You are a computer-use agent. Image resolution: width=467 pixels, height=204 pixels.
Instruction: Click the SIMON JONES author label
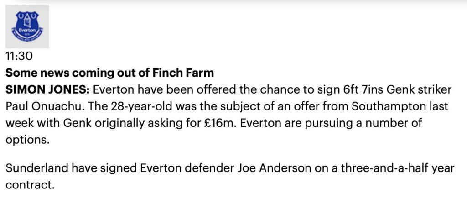[44, 89]
